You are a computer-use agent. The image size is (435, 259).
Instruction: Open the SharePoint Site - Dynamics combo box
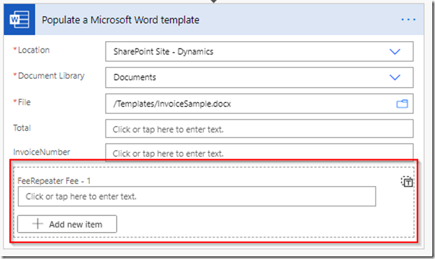click(259, 51)
